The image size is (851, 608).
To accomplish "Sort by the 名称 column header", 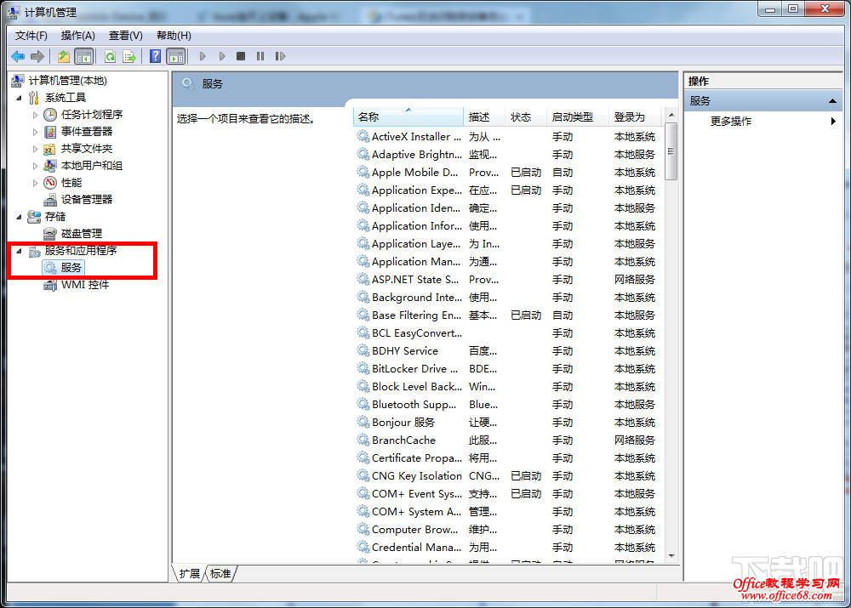I will tap(408, 117).
